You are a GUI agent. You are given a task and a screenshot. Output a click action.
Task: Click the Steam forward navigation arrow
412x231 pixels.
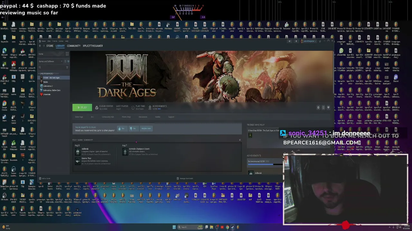[43, 46]
